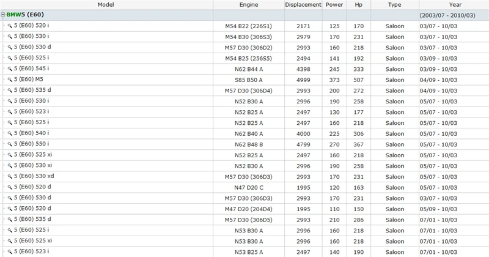Click engine cell N62 B44 A
Viewport: 489px width, 257px height.
pyautogui.click(x=249, y=69)
